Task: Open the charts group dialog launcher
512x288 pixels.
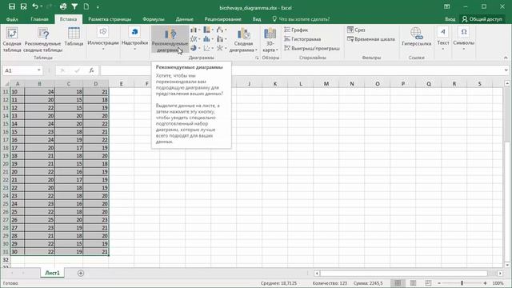Action: coord(257,58)
